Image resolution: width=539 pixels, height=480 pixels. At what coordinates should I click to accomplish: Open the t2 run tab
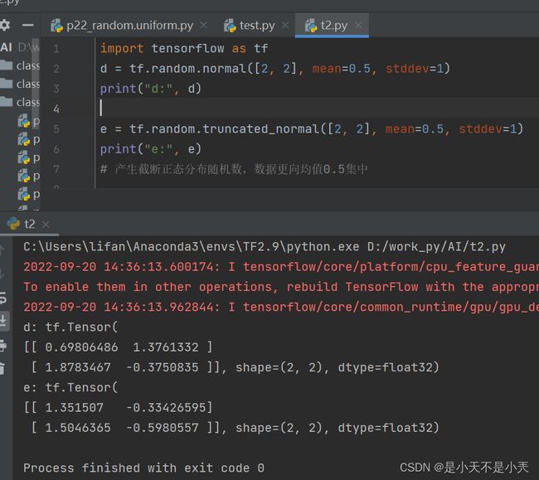30,224
